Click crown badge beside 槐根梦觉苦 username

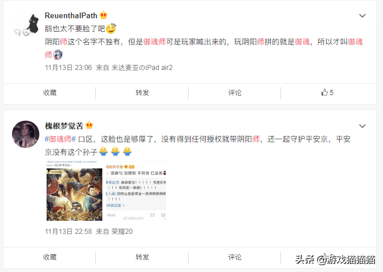click(x=89, y=125)
